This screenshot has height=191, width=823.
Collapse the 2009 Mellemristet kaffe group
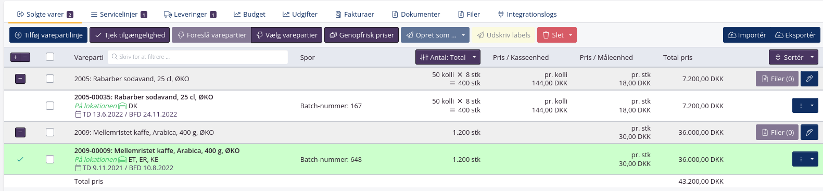(x=20, y=132)
